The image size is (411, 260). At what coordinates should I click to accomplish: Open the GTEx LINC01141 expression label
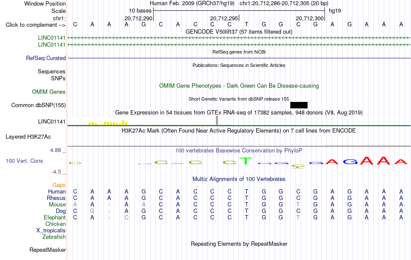coord(51,121)
